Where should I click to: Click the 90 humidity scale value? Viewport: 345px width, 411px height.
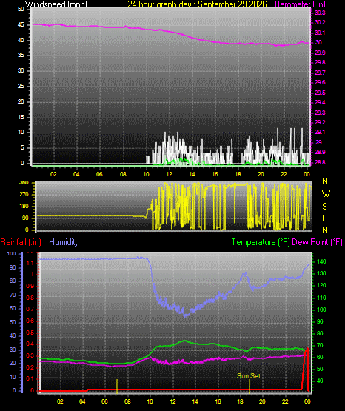(x=13, y=267)
